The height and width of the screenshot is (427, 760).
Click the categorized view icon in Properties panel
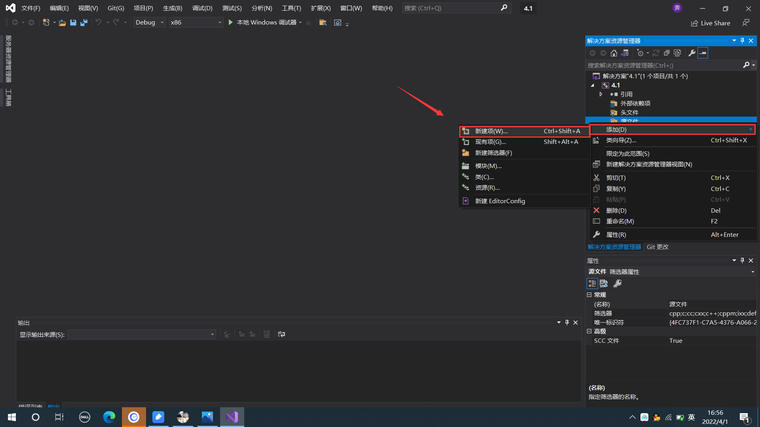(592, 283)
